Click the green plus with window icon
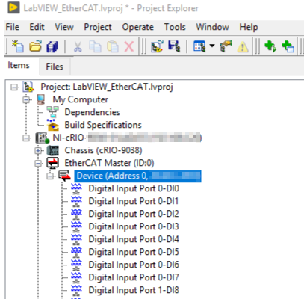Viewport: 304px width, 299px height. click(x=288, y=46)
